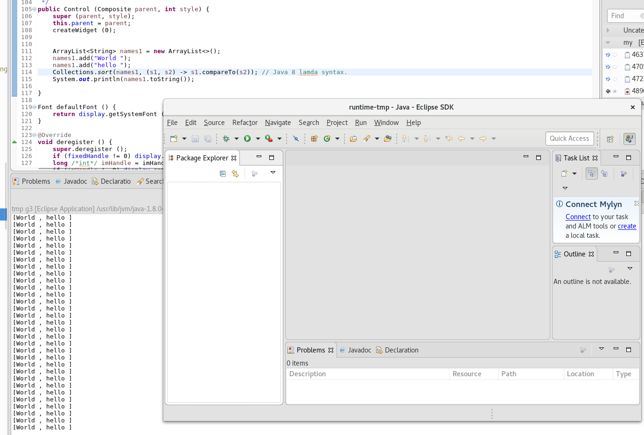This screenshot has width=644, height=435.
Task: Click the Quick Access button
Action: click(570, 138)
